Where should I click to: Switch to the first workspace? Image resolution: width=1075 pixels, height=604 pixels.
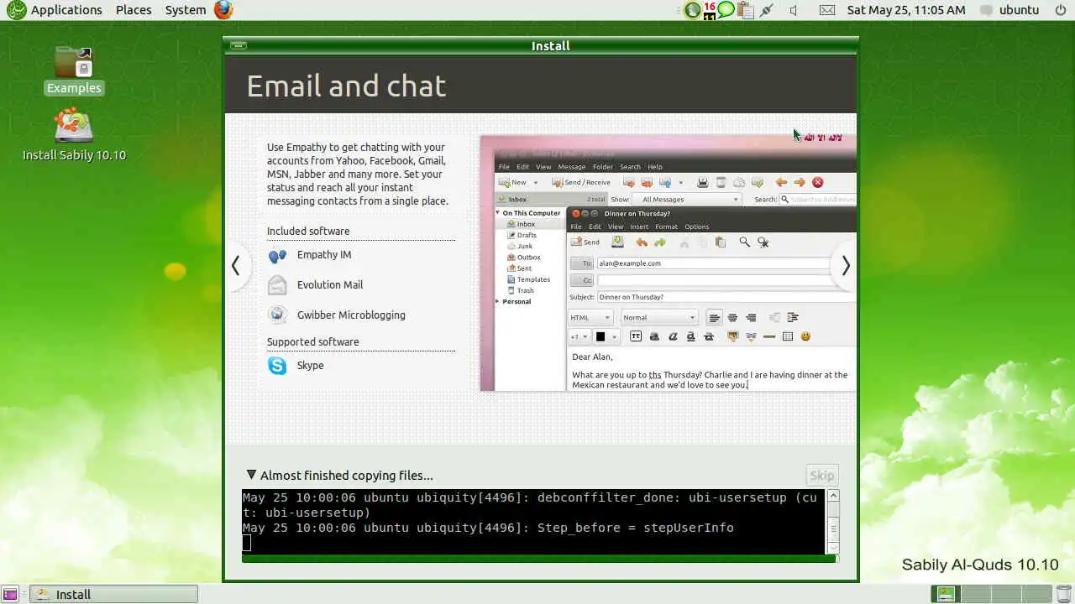point(947,595)
